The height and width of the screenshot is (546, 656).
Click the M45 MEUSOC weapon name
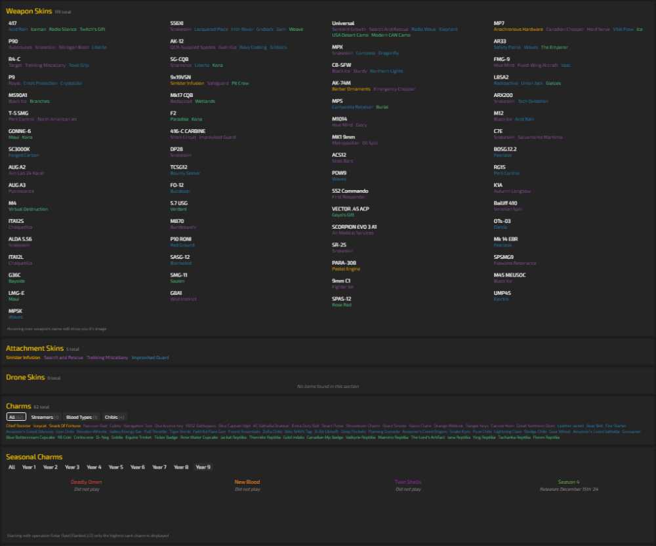tap(510, 275)
